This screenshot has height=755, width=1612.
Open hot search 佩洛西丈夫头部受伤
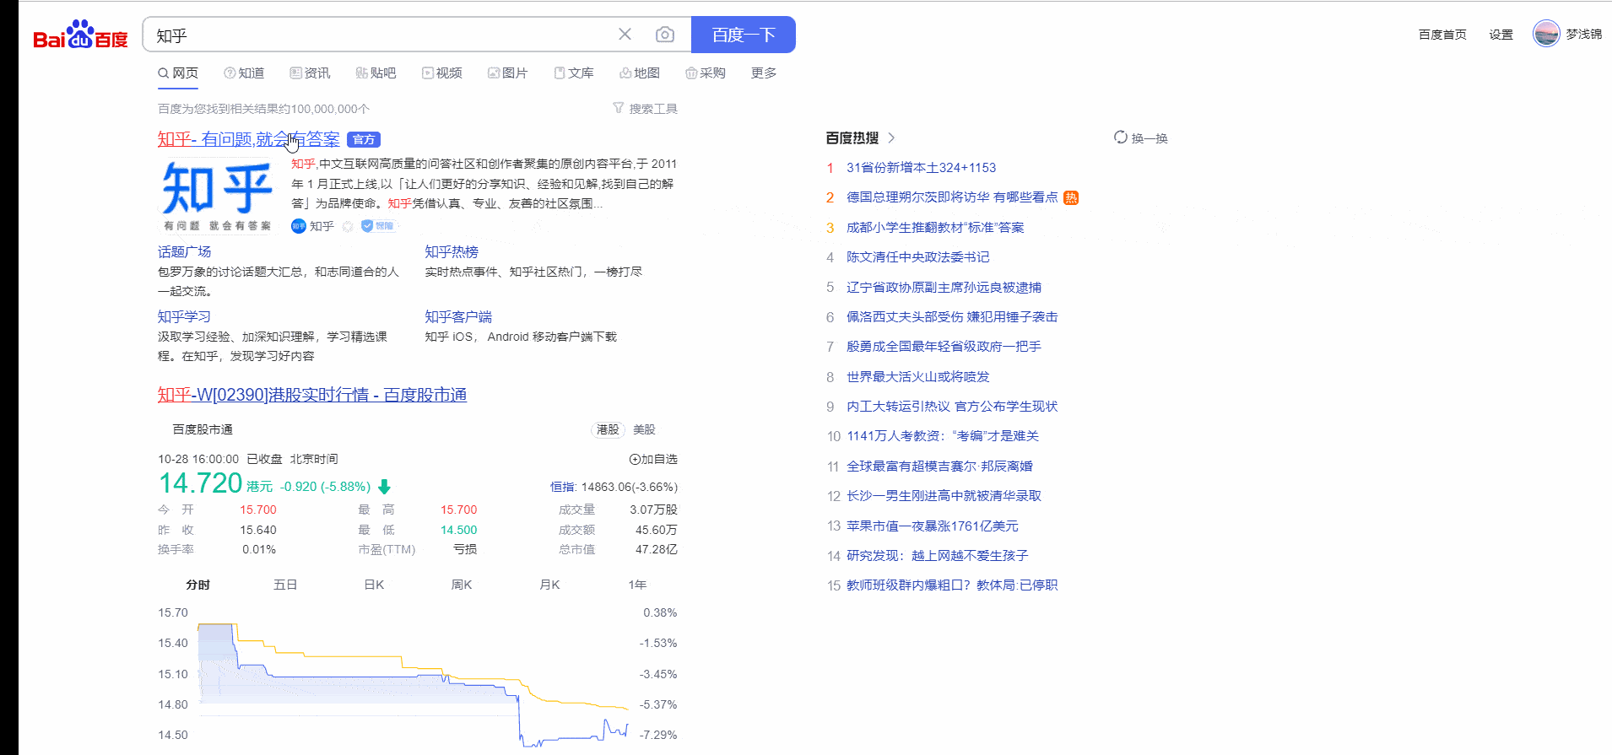[952, 317]
